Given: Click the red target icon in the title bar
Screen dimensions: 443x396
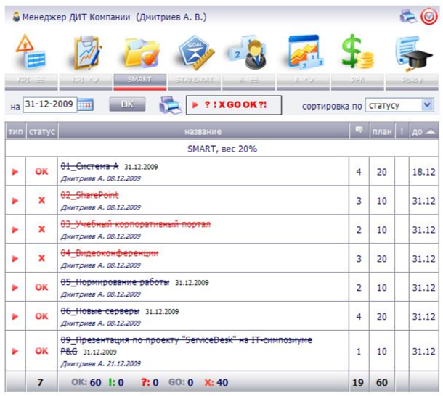Looking at the screenshot, I should tap(429, 17).
